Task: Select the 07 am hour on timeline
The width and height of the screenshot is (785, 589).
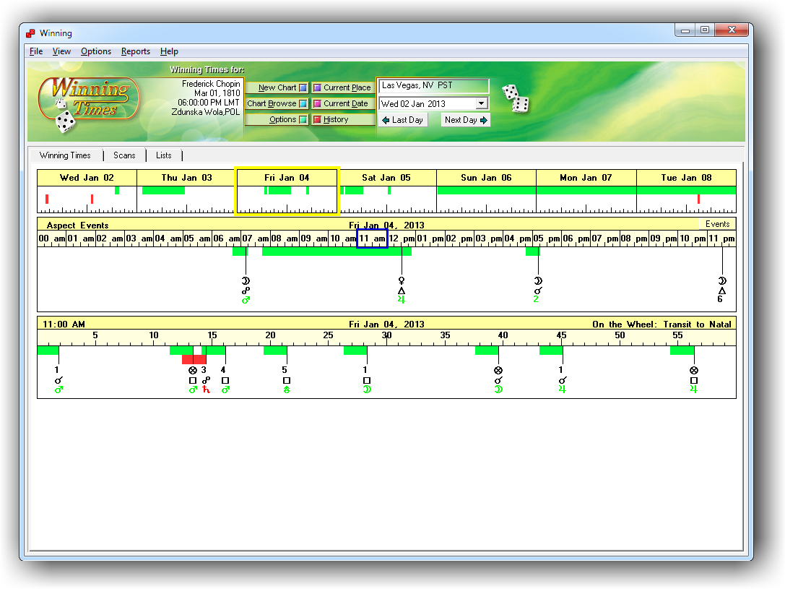Action: pyautogui.click(x=256, y=239)
